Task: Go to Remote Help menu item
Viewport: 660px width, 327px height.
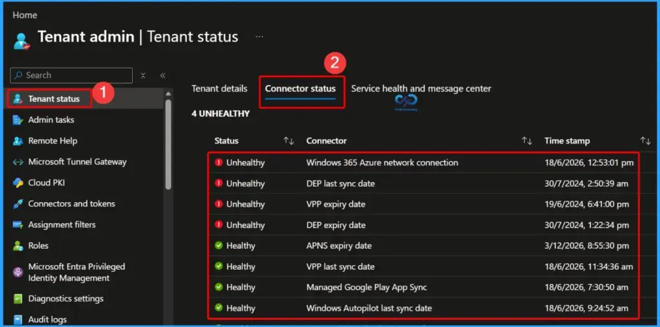Action: [53, 141]
